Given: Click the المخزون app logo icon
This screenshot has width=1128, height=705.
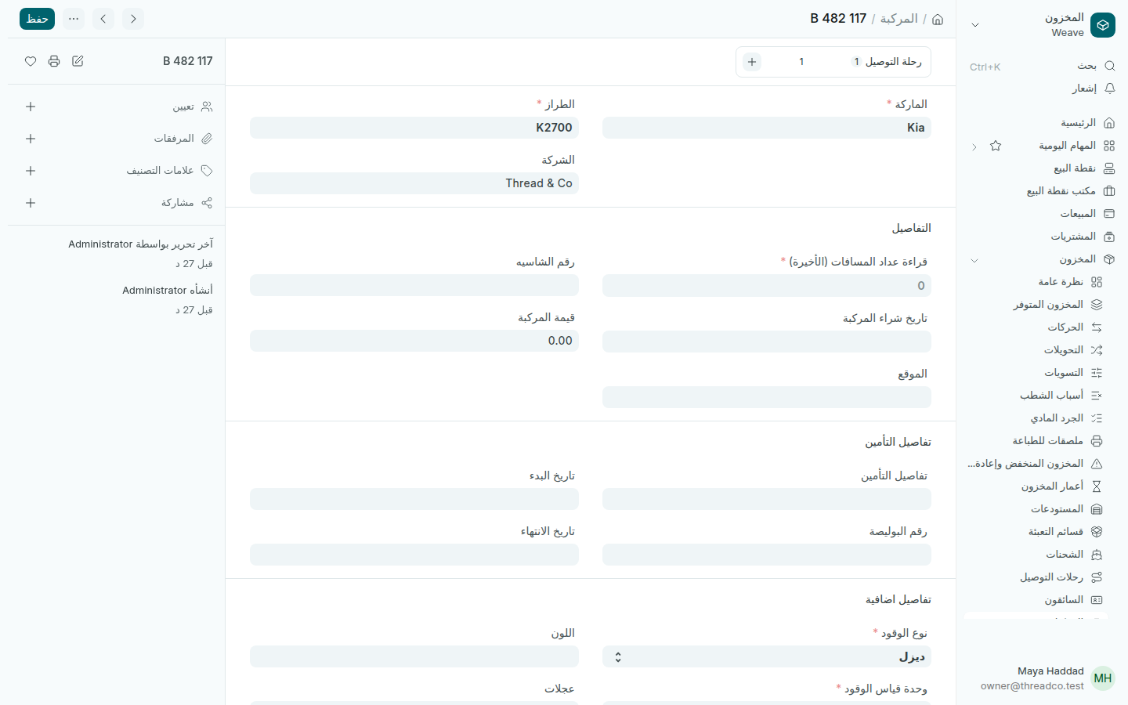Looking at the screenshot, I should pos(1103,25).
